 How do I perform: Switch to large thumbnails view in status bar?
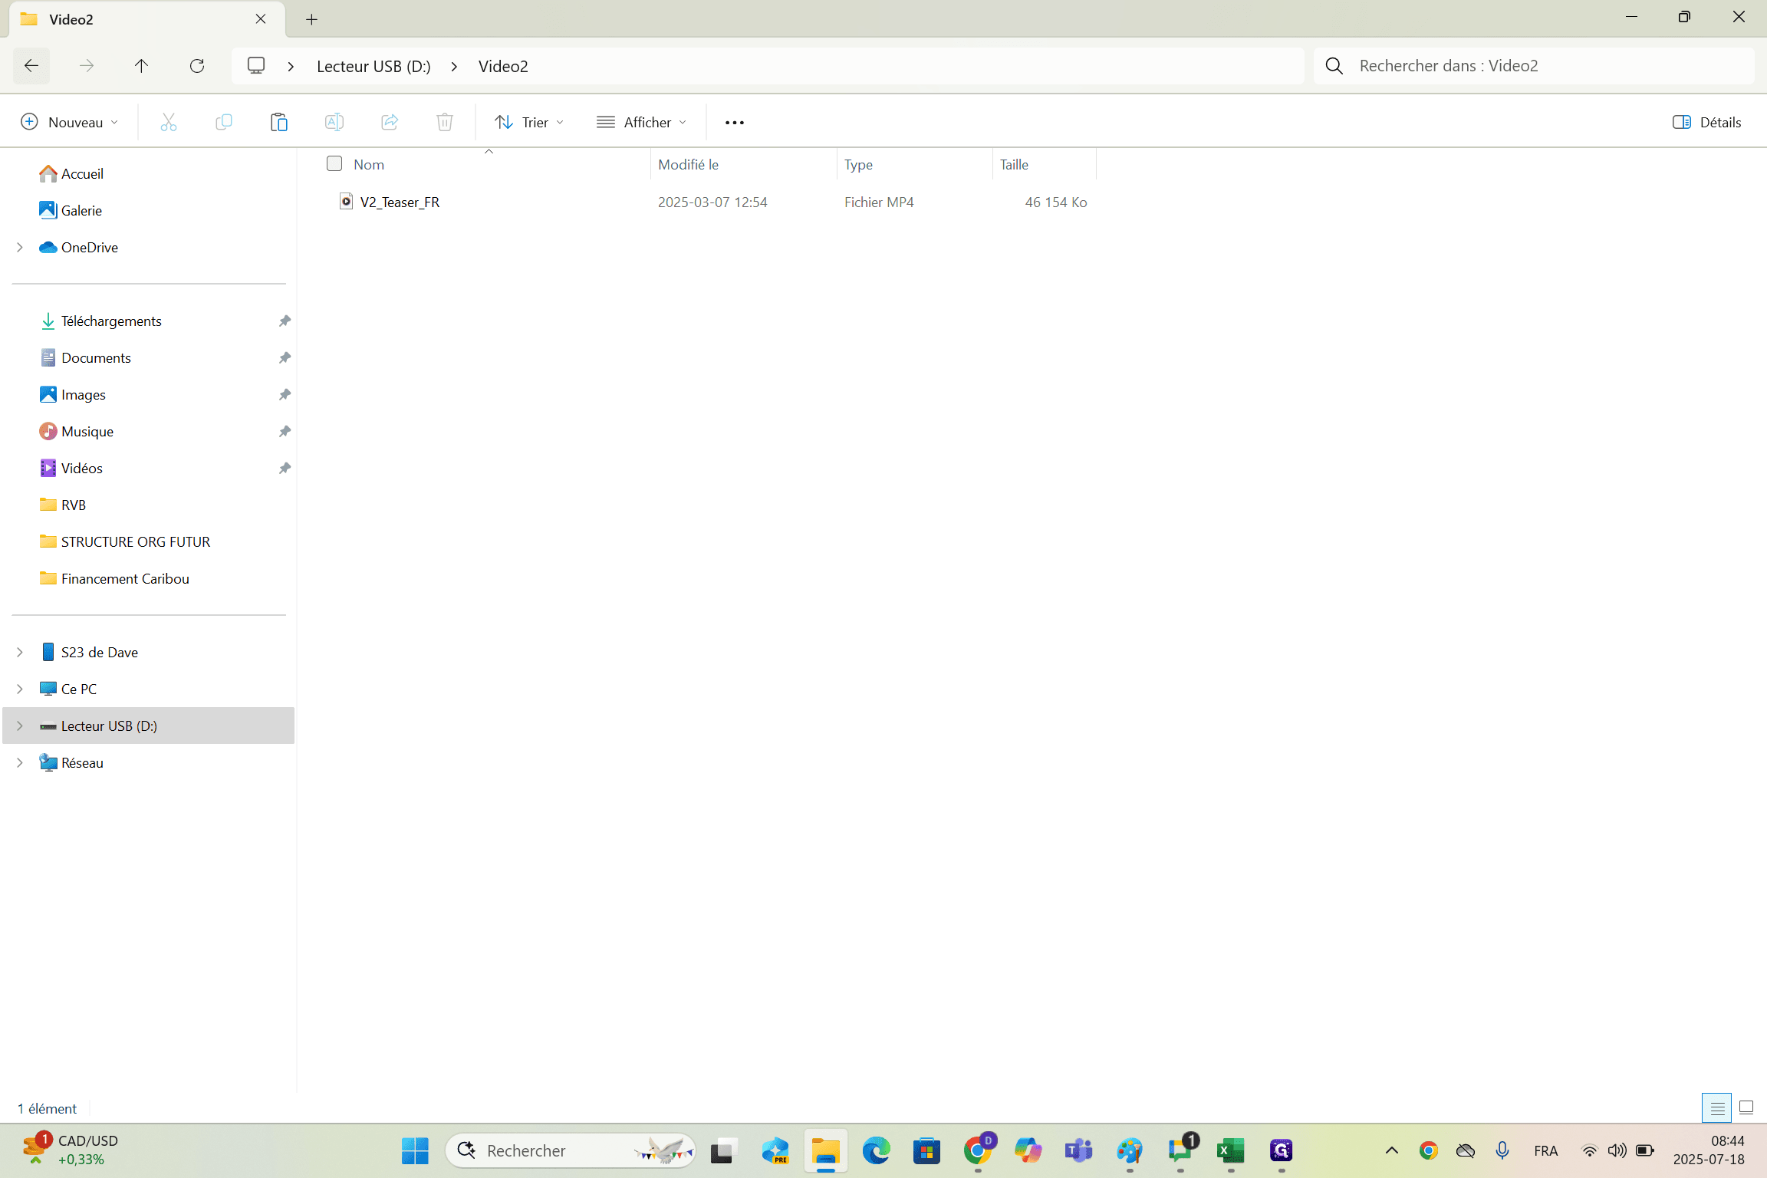tap(1746, 1107)
